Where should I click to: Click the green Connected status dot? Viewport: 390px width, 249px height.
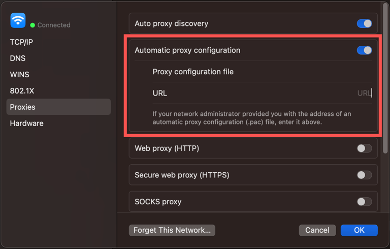[32, 25]
